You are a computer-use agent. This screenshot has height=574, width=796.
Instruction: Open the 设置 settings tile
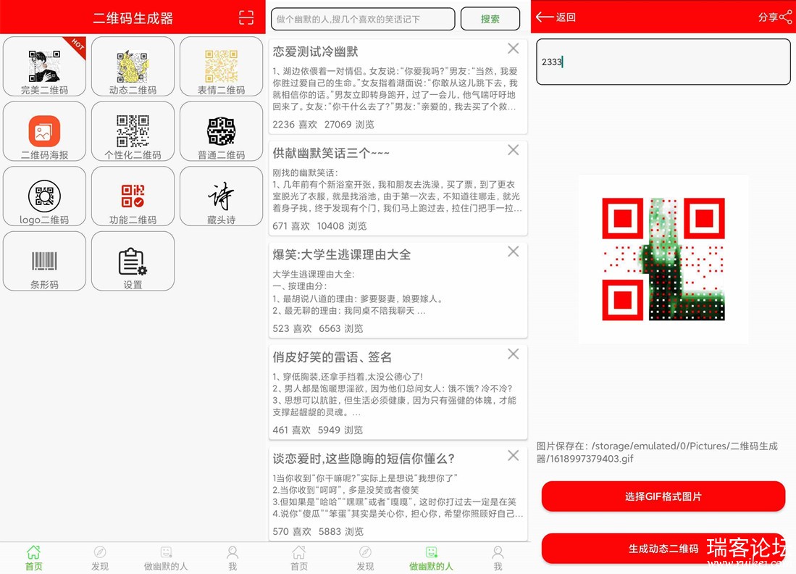(133, 262)
